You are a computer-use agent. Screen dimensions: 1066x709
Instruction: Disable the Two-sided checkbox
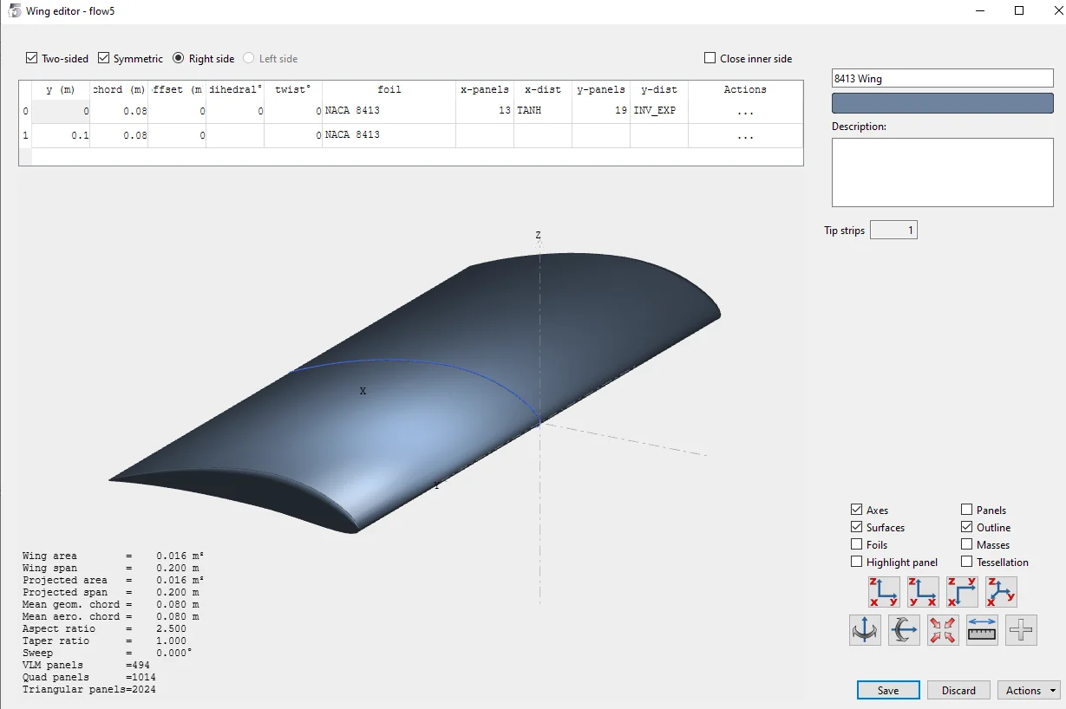pos(33,58)
